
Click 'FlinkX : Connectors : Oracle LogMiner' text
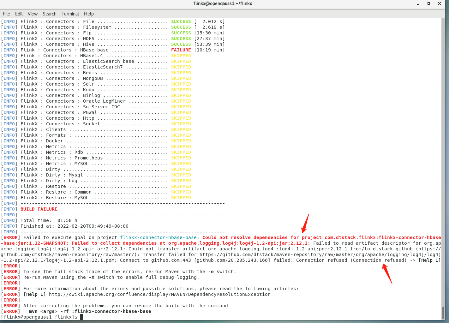(x=73, y=101)
